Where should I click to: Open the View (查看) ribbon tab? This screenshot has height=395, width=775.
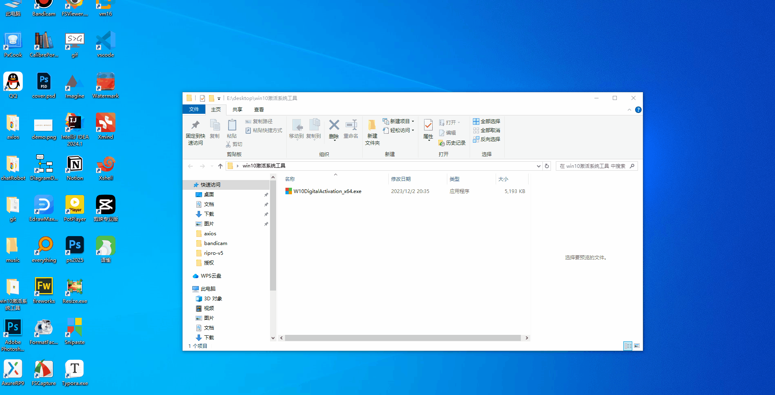click(x=259, y=110)
